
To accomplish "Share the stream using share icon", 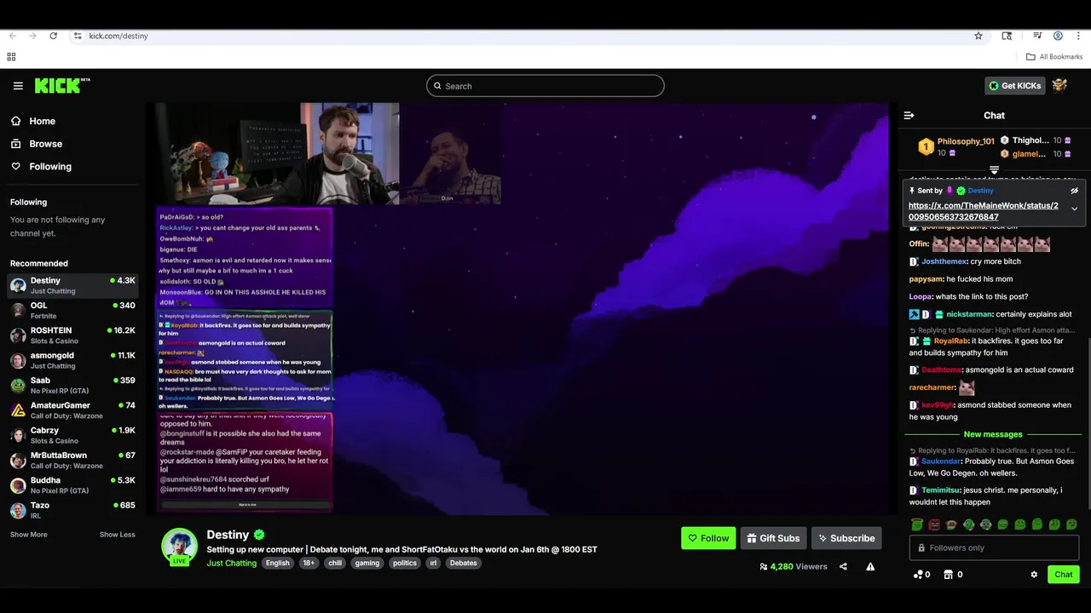I will [x=843, y=566].
